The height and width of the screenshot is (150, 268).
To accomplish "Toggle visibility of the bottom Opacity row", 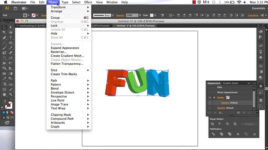I will (x=210, y=108).
